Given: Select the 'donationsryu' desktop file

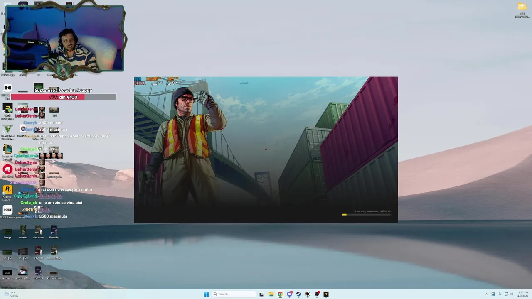Looking at the screenshot, I should click(54, 252).
